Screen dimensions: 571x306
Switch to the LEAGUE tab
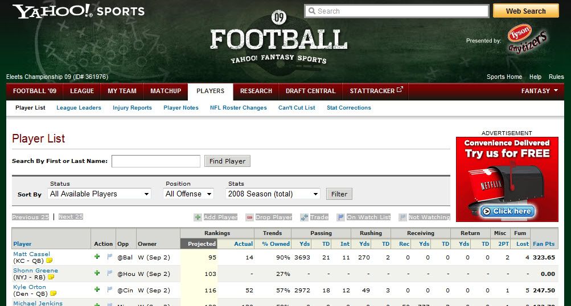[82, 91]
